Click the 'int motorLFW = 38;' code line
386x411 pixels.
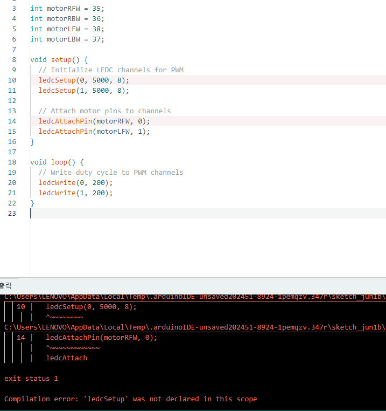67,29
